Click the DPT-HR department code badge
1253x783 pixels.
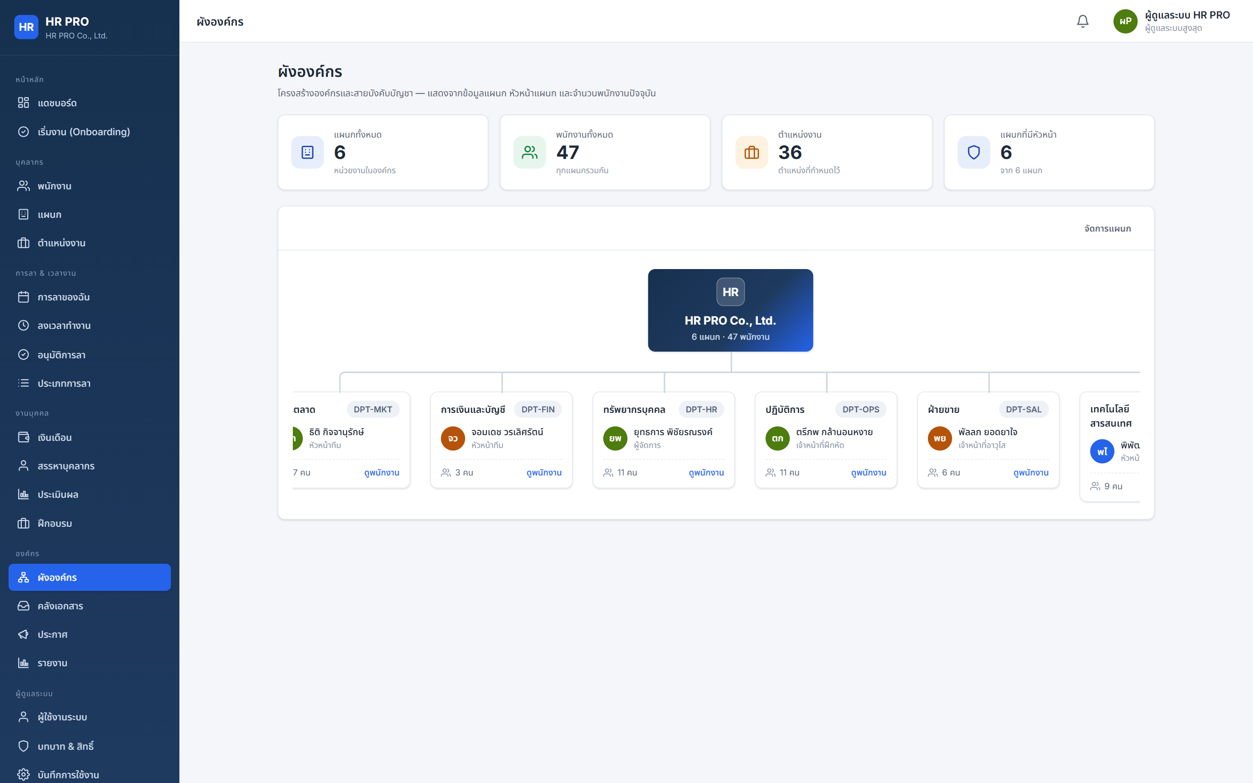point(701,409)
